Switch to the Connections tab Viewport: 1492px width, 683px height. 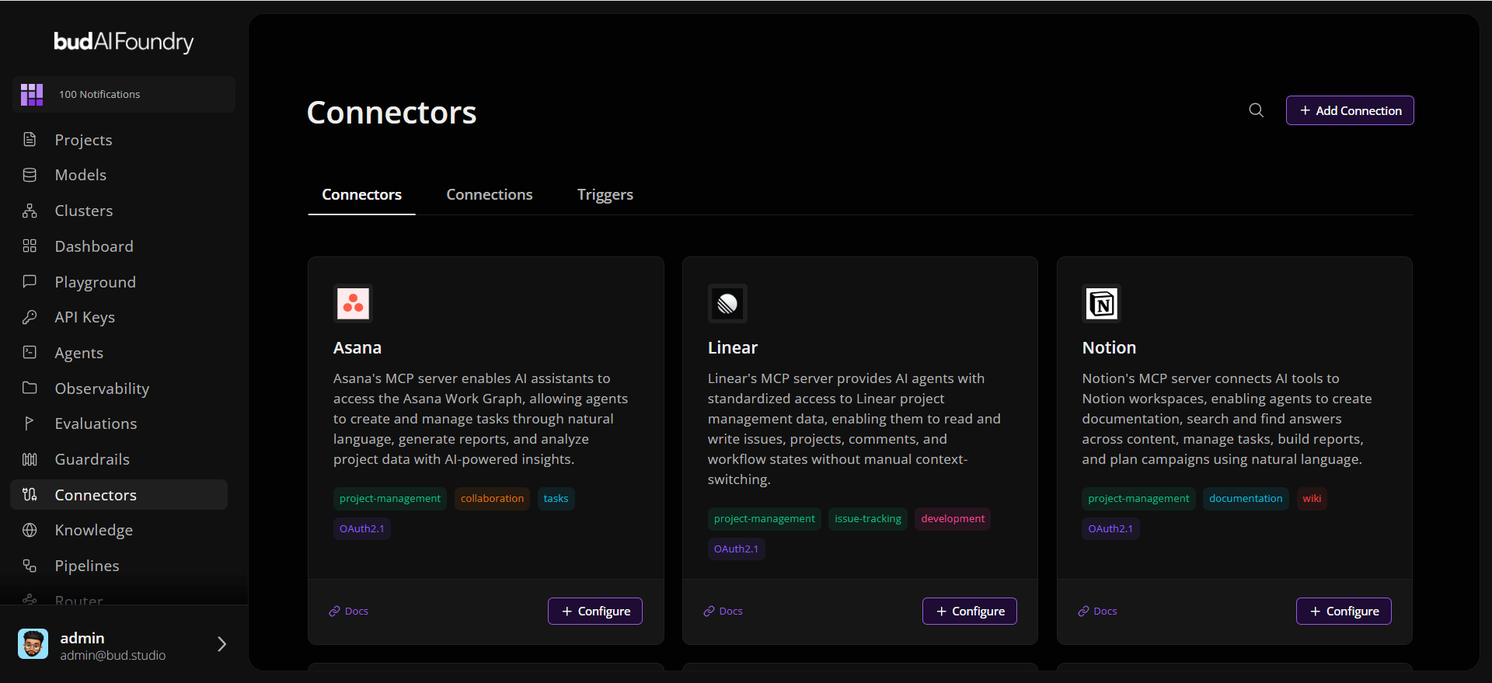point(490,194)
